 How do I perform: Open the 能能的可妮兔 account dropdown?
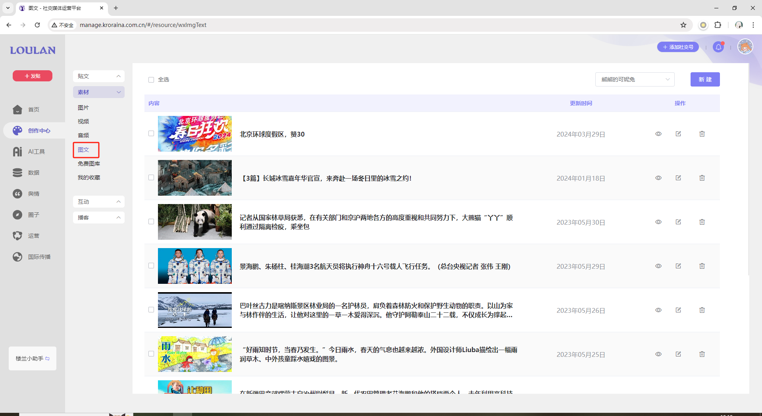pos(635,79)
